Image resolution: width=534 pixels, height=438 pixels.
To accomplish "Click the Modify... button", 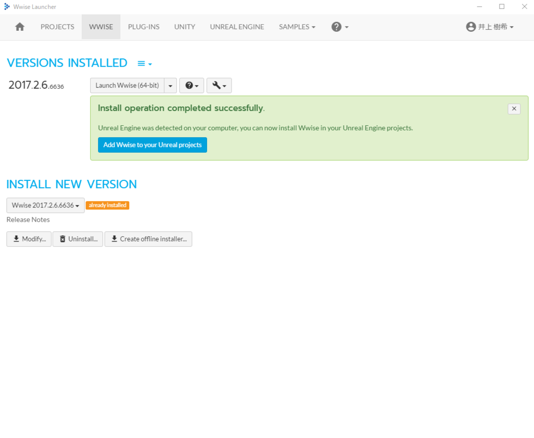I will [29, 239].
